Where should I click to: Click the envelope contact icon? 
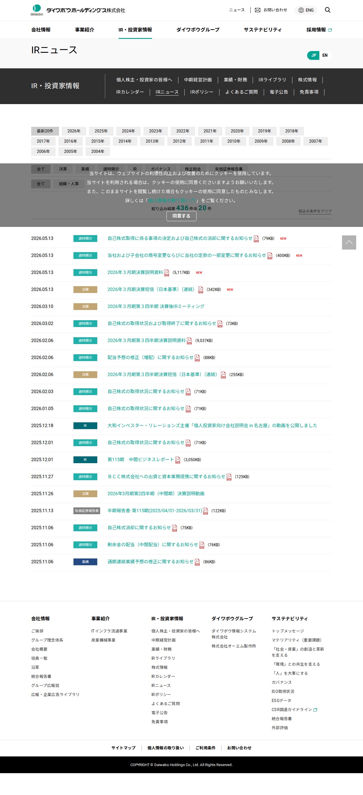[x=258, y=10]
